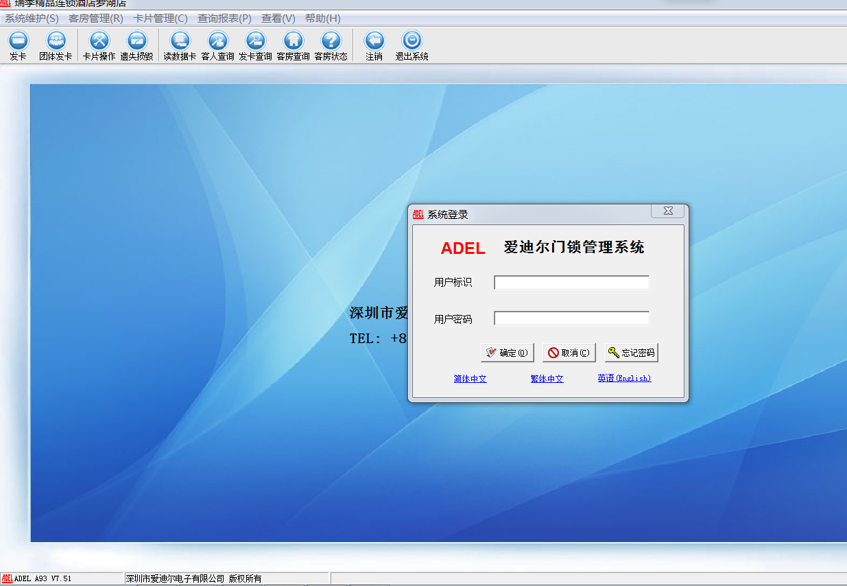Screen dimensions: 847x586
Task: Click the 用户密码 label
Action: tap(453, 319)
